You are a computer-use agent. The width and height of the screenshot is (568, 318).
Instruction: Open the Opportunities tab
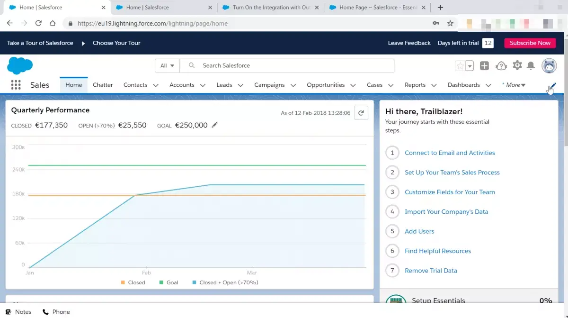coord(326,85)
